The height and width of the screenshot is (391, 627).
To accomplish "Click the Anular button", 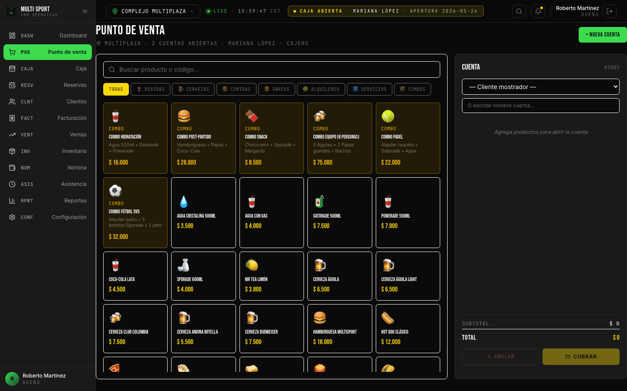I will (x=500, y=357).
